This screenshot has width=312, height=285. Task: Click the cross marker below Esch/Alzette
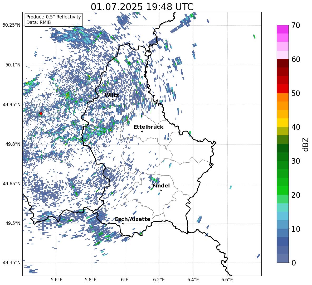[123, 224]
